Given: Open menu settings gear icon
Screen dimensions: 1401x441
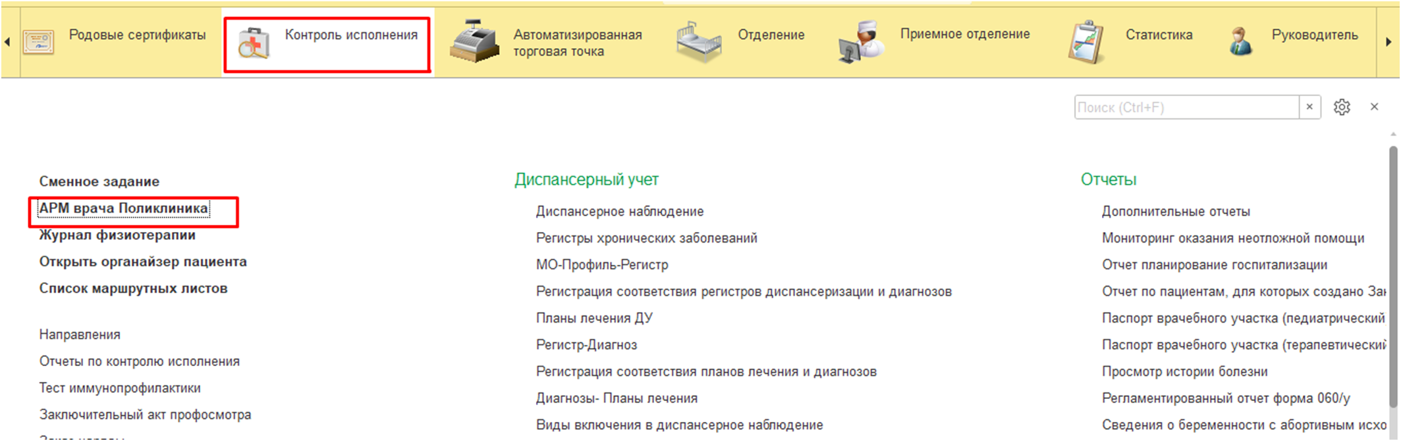Looking at the screenshot, I should click(x=1342, y=107).
